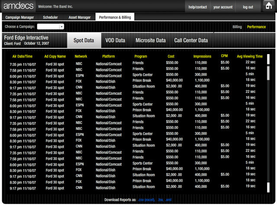Click the Air Date/Time column header

(x=23, y=56)
